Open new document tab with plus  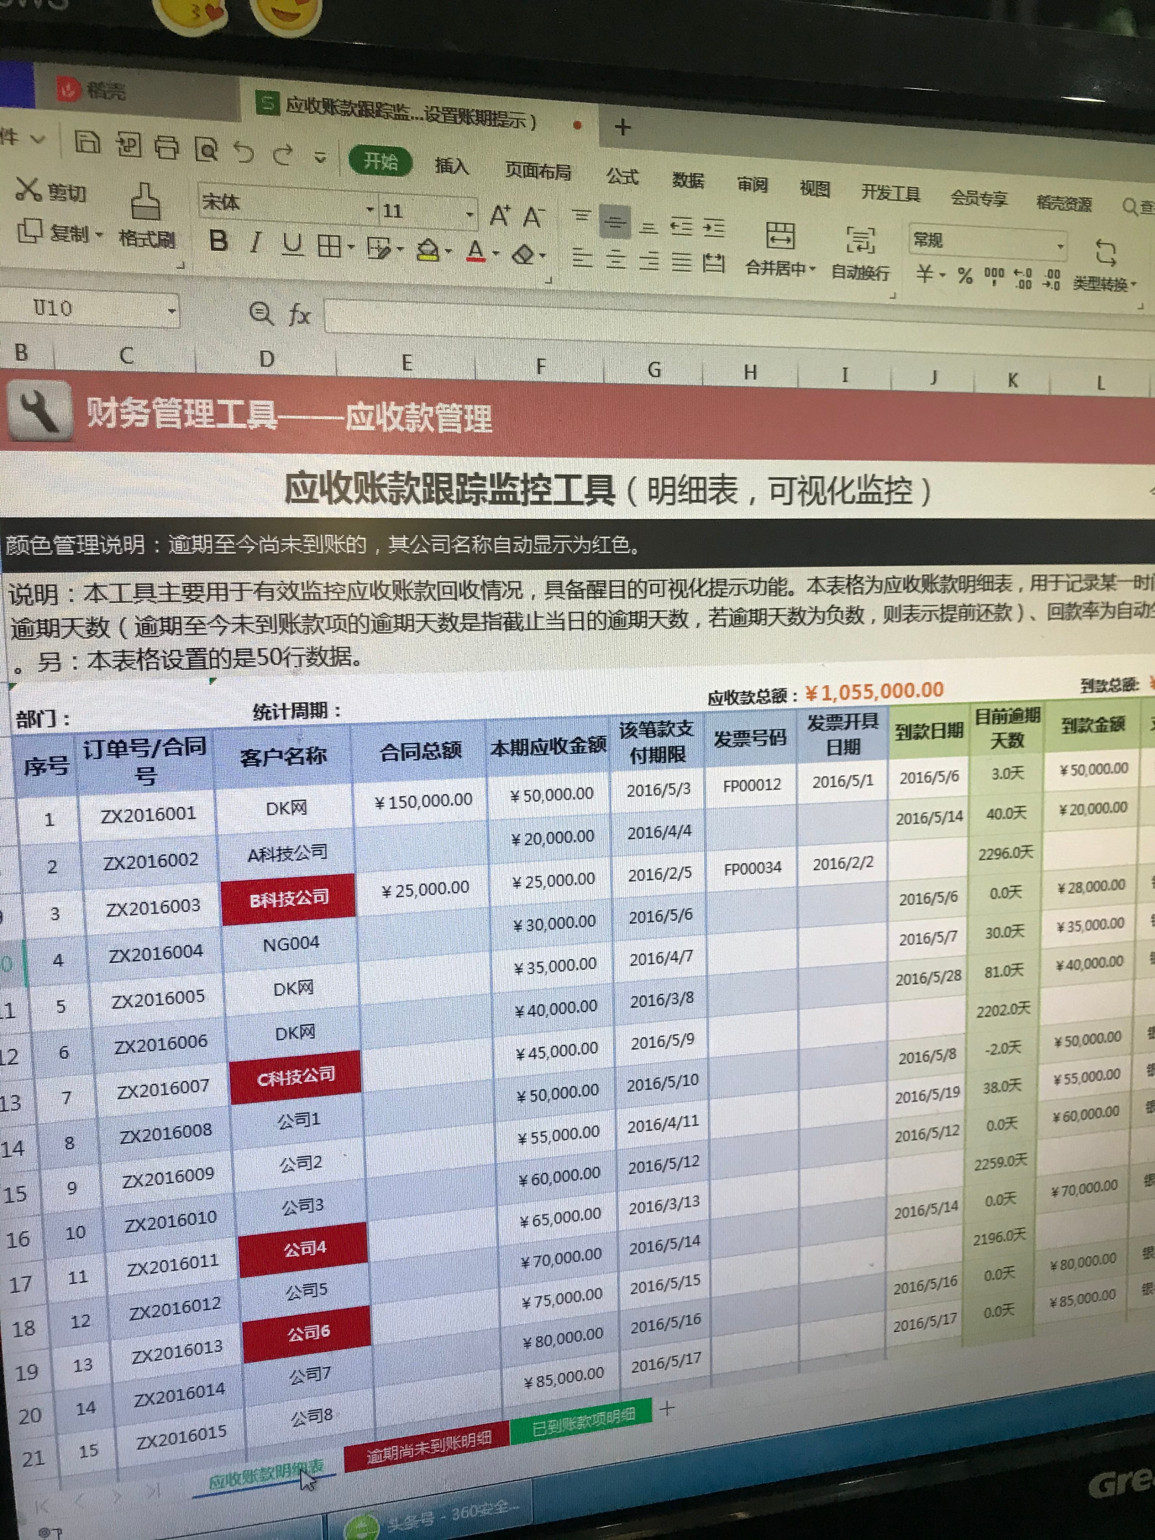(623, 127)
